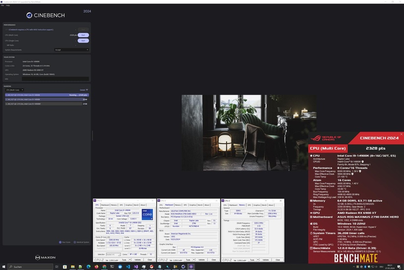This screenshot has width=404, height=270.
Task: Switch to Cinebench via its taskbar icon
Action: tap(183, 267)
